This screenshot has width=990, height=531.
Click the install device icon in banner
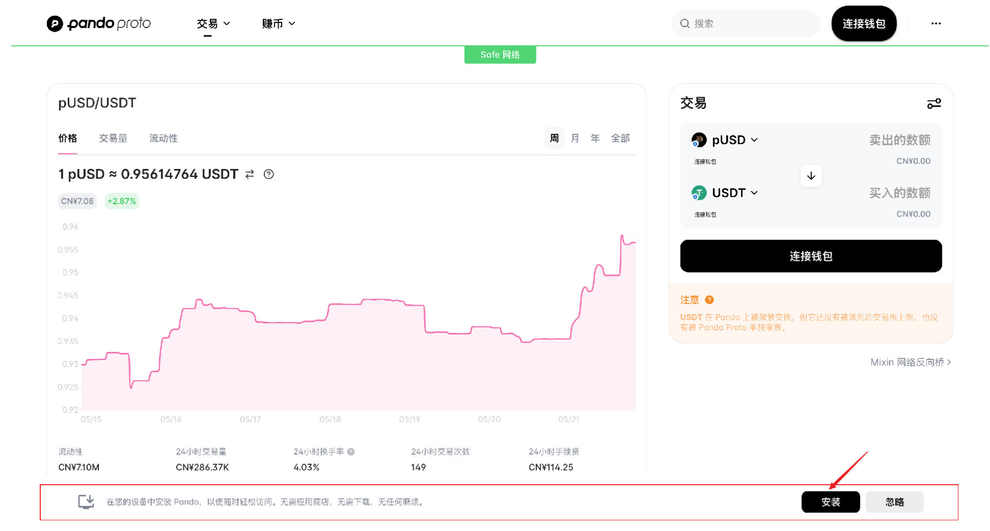pyautogui.click(x=86, y=501)
